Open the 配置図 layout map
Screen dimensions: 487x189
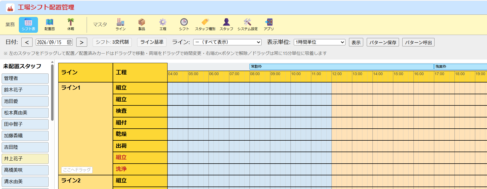pos(49,25)
